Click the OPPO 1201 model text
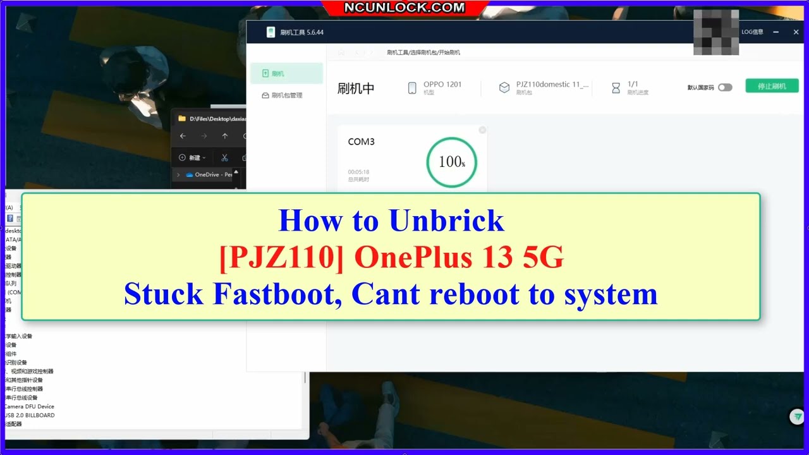The image size is (809, 455). (x=442, y=84)
